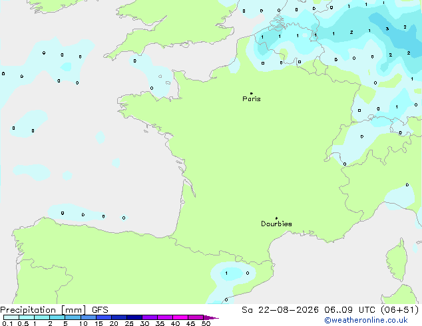Pick the 30–35 mm purple legend swatch

(x=149, y=317)
